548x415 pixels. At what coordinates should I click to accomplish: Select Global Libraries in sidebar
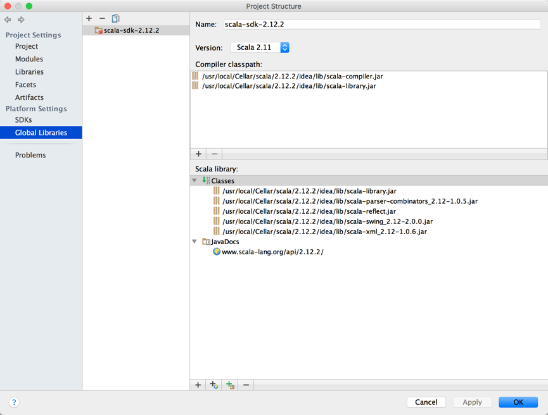click(41, 133)
